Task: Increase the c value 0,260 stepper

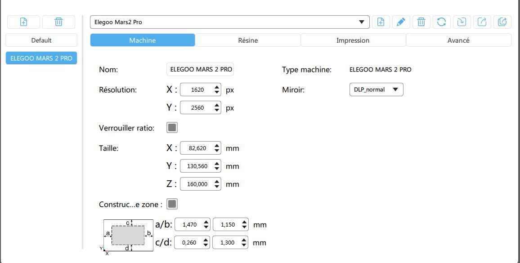Action: point(206,240)
